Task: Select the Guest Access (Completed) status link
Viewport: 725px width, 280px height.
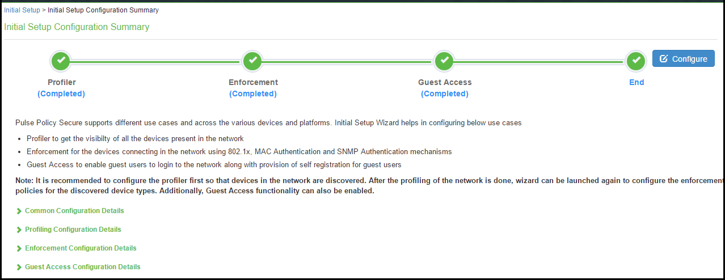Action: [x=445, y=94]
